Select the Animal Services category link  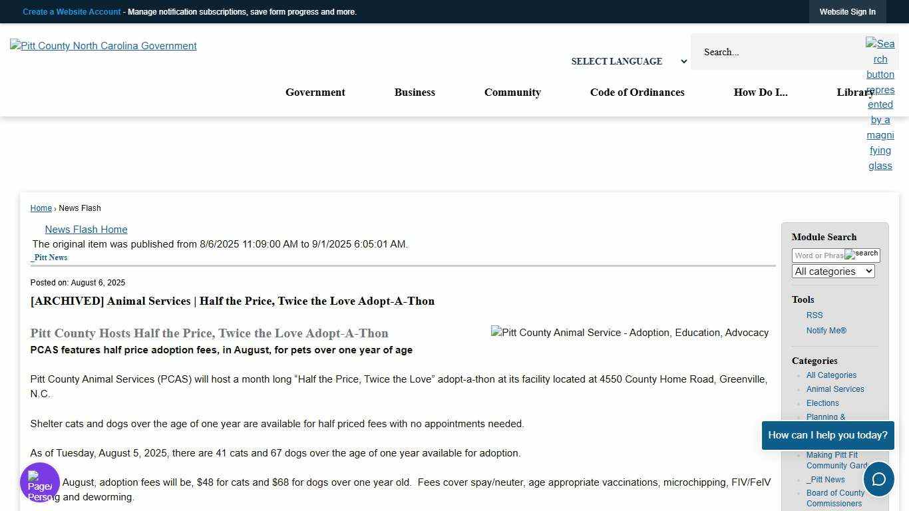834,389
